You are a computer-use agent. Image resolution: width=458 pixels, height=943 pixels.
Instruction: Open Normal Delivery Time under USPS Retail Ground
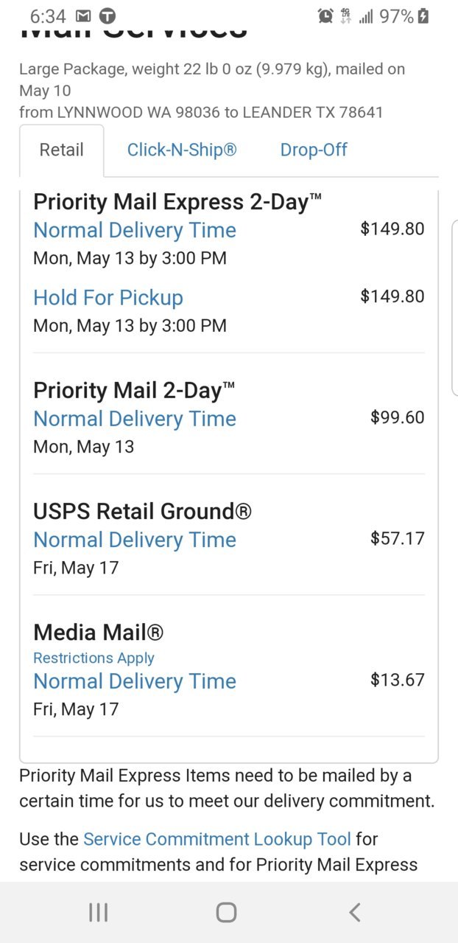(135, 540)
